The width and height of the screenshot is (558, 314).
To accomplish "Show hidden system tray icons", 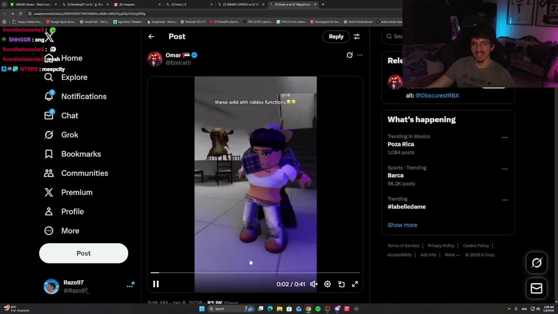I will (x=510, y=309).
